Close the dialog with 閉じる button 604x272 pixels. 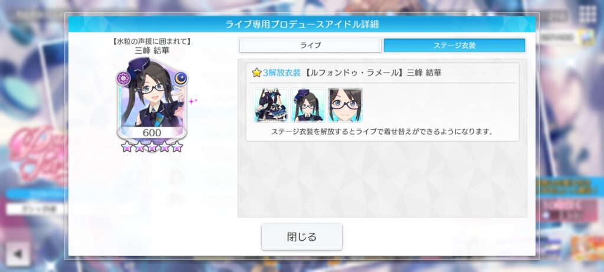(x=301, y=237)
